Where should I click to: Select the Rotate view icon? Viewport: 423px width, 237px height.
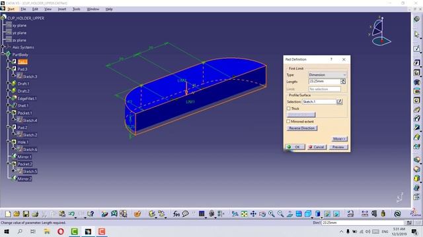pos(262,214)
